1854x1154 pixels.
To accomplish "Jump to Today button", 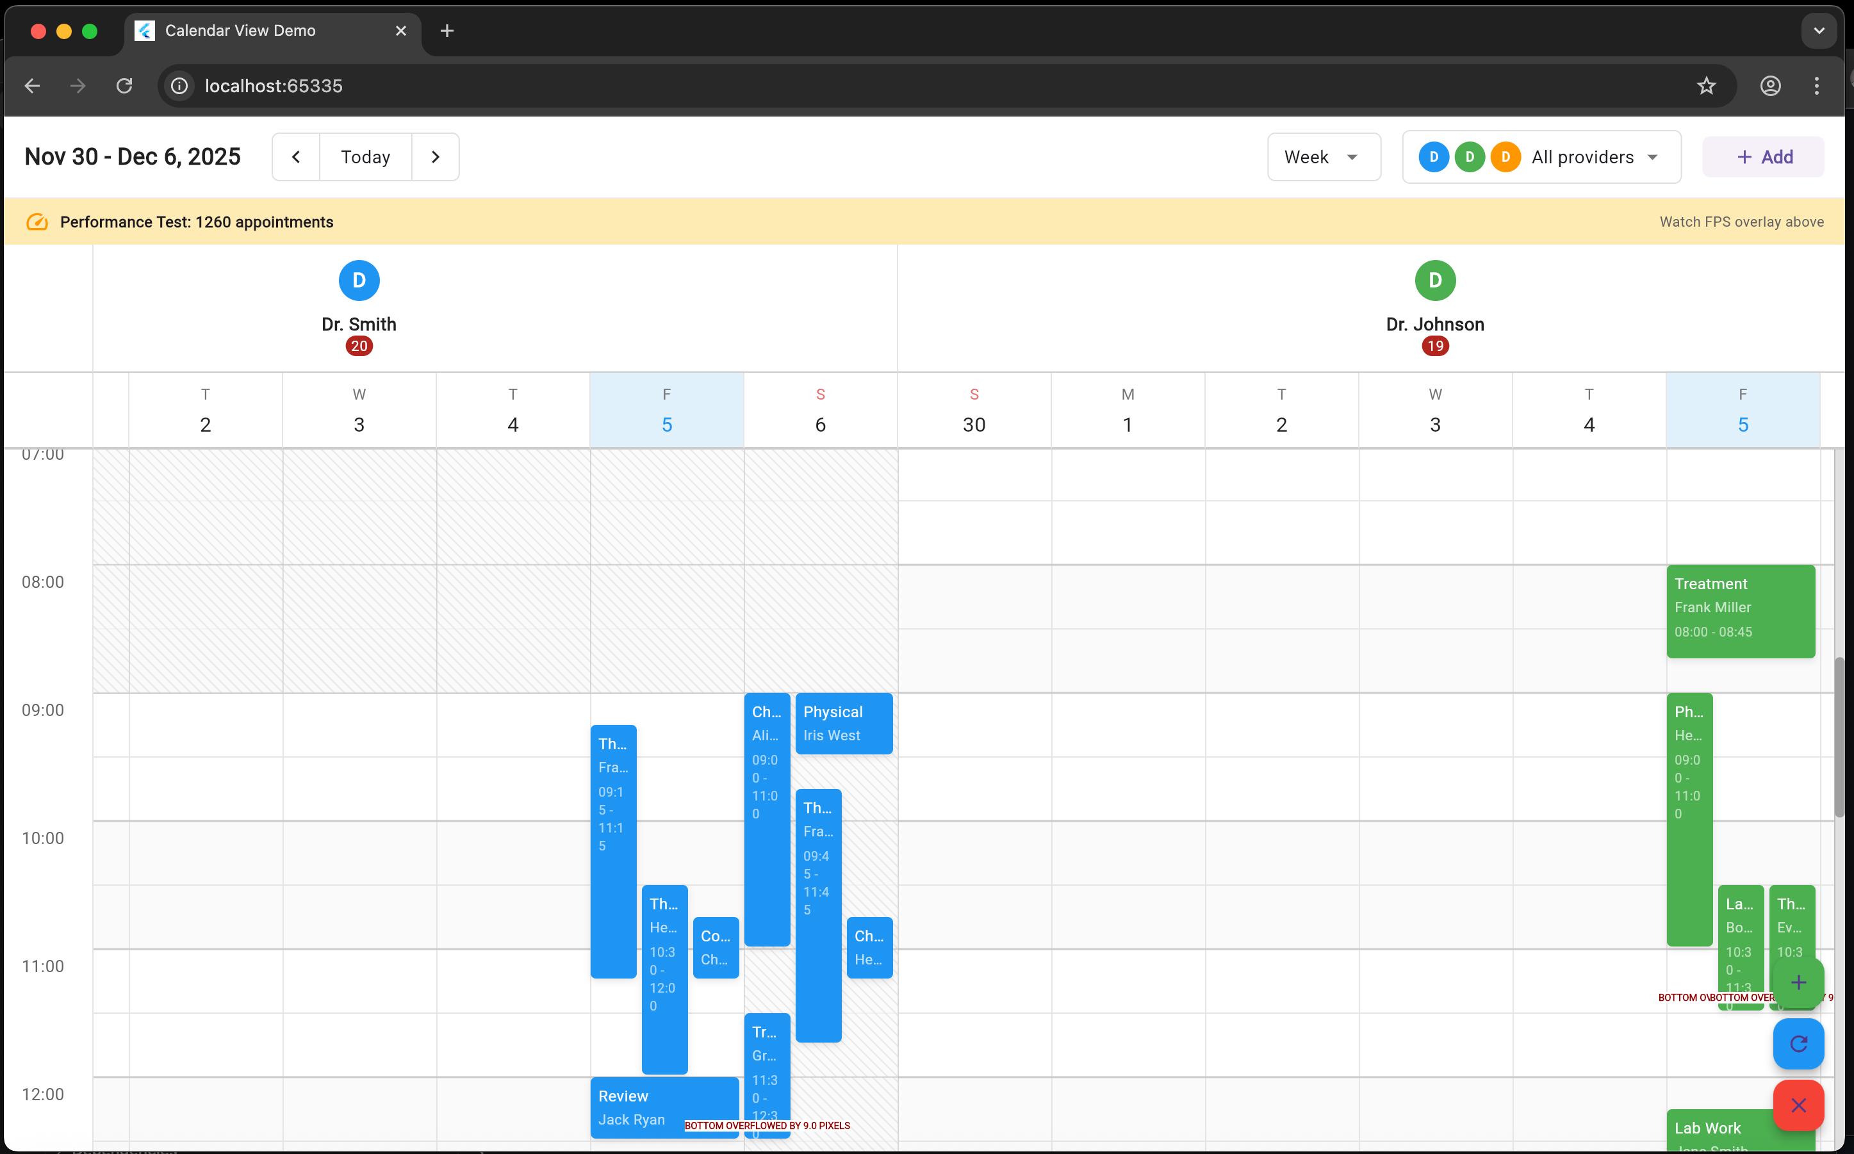I will 365,158.
